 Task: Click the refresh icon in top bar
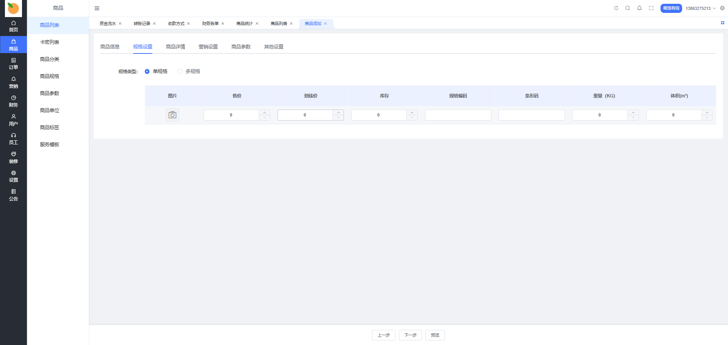tap(616, 8)
